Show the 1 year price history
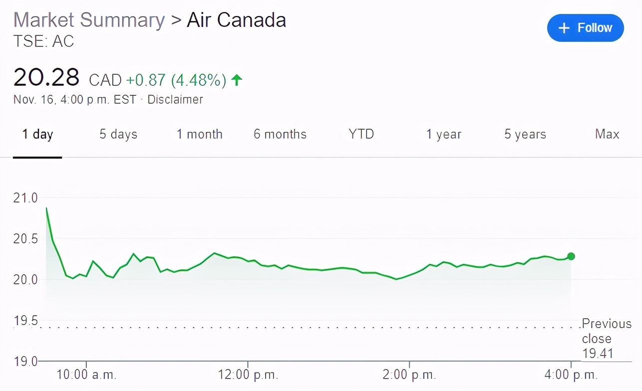This screenshot has height=391, width=642. tap(444, 135)
